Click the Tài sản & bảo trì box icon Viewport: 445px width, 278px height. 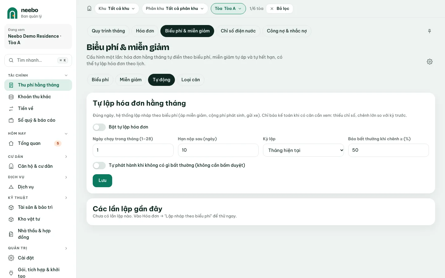[x=11, y=208]
